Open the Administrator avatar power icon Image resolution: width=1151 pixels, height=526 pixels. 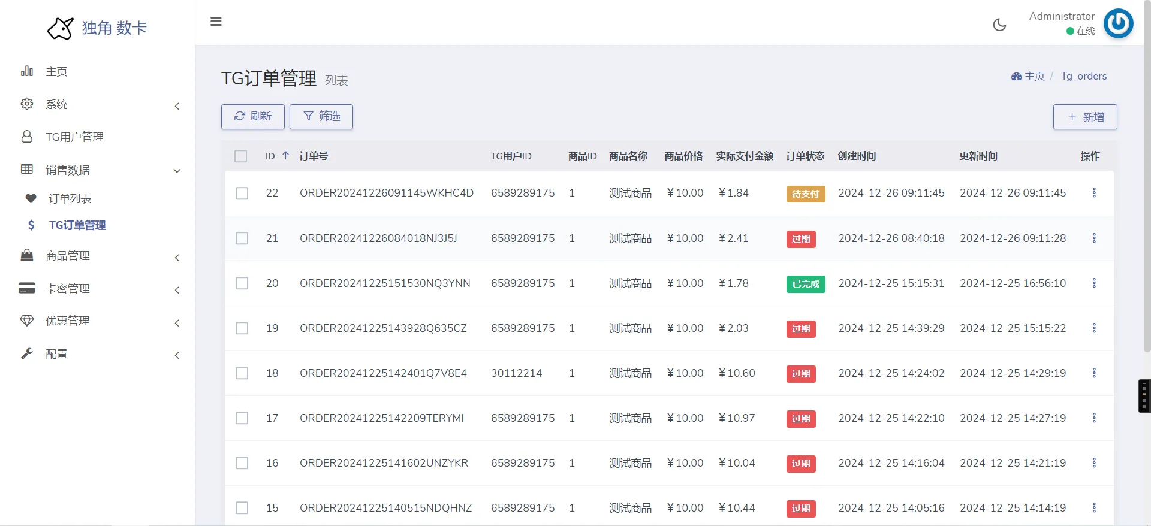[x=1118, y=23]
